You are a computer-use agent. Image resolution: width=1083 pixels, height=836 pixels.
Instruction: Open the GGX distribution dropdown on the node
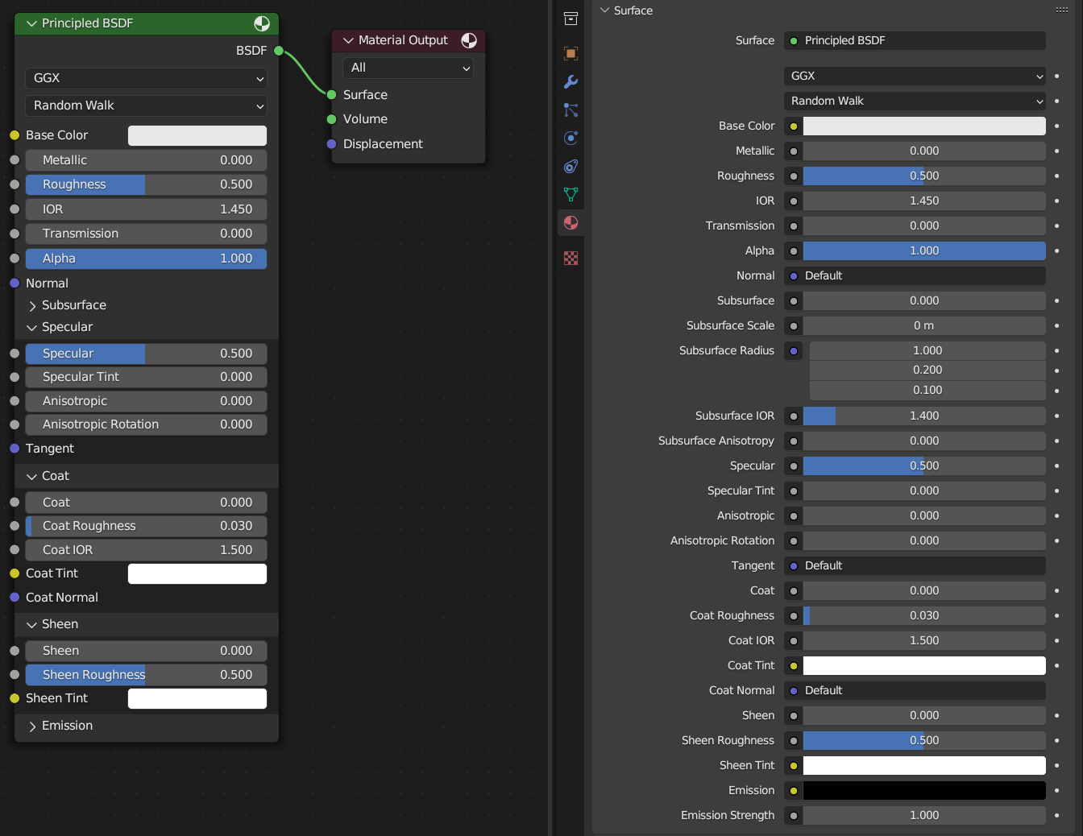click(146, 78)
